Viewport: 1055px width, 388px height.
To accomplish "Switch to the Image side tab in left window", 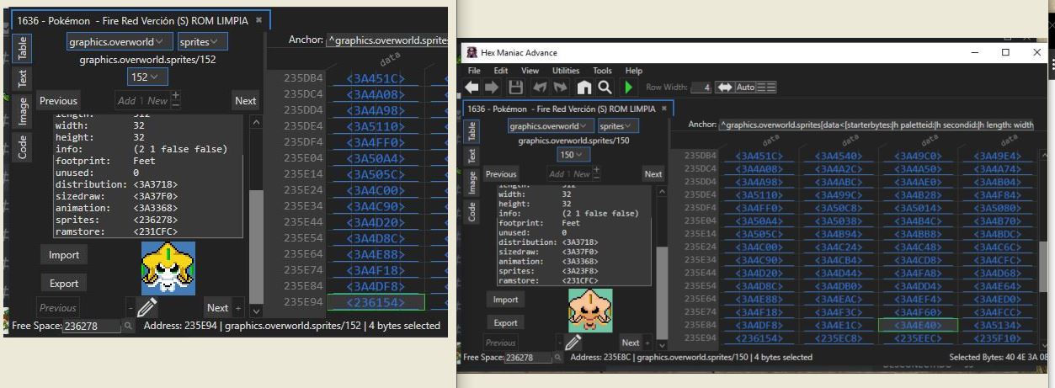I will pyautogui.click(x=23, y=110).
